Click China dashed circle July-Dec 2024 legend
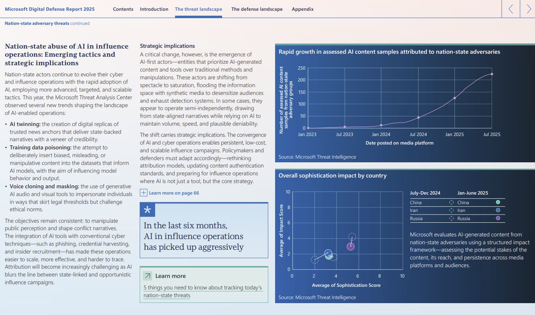This screenshot has width=535, height=315. point(451,202)
